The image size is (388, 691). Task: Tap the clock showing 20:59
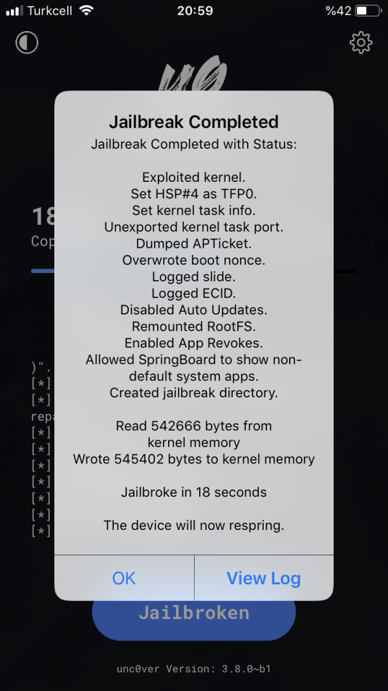tap(194, 10)
